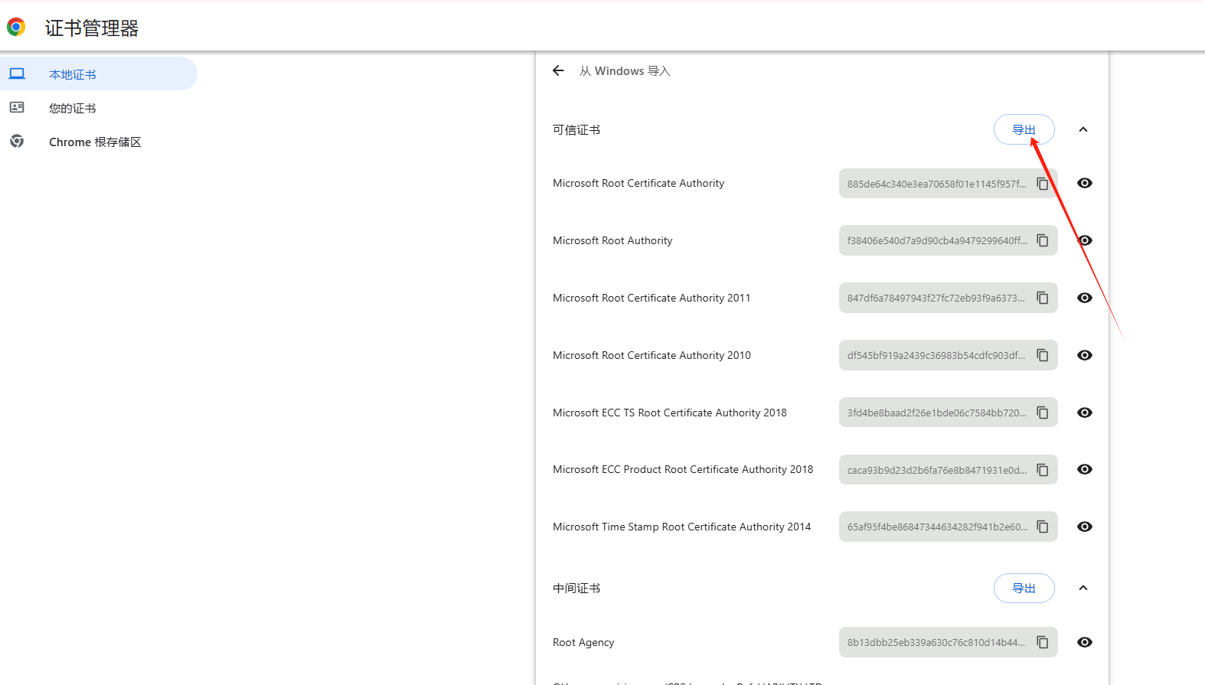Copy hash of Microsoft Root Certificate Authority 2010

pyautogui.click(x=1043, y=355)
